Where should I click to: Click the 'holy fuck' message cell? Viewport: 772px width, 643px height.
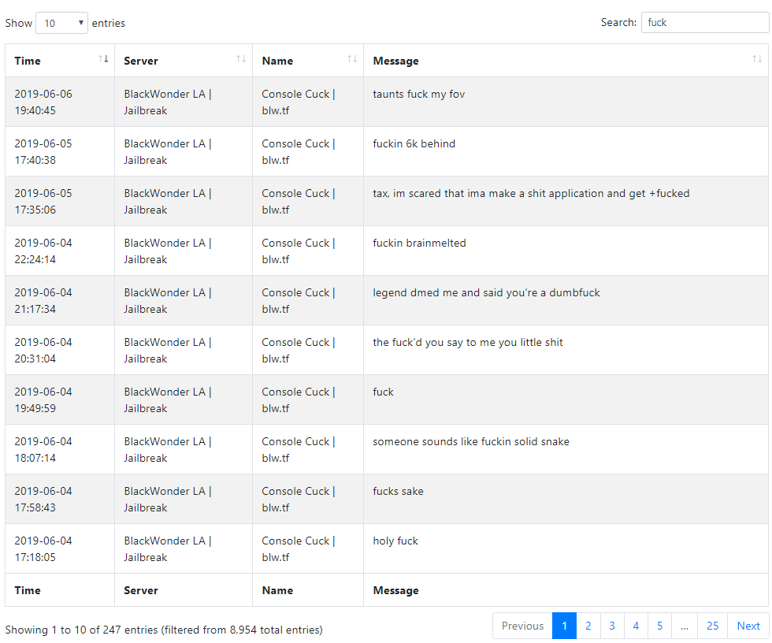pos(566,548)
